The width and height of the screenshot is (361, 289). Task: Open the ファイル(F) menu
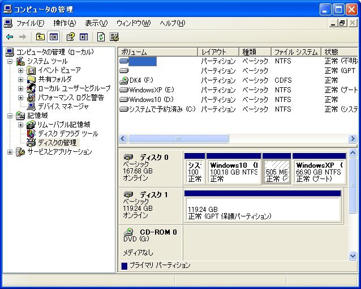point(30,23)
